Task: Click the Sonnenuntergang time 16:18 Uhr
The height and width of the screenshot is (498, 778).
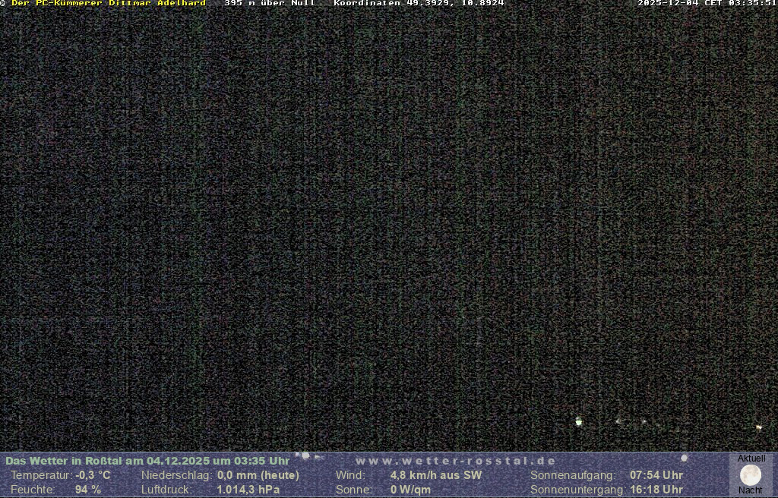Action: click(x=656, y=490)
